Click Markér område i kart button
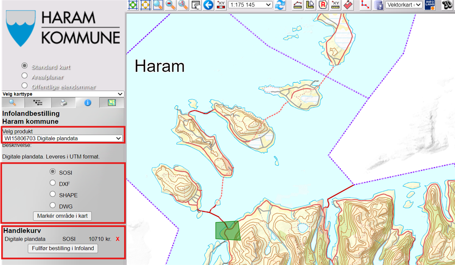This screenshot has height=265, width=455. (x=63, y=216)
